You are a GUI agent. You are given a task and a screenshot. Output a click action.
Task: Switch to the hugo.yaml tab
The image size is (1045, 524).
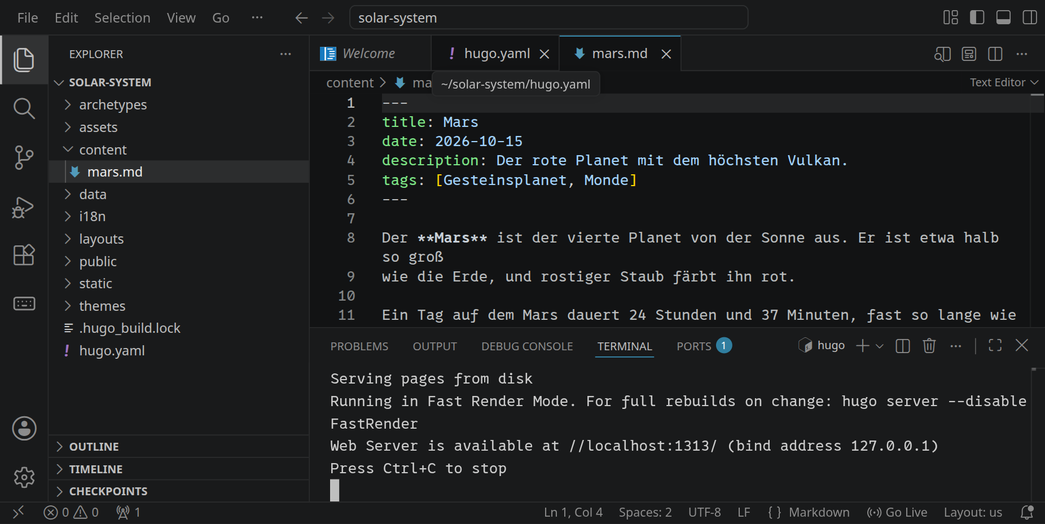(x=497, y=54)
